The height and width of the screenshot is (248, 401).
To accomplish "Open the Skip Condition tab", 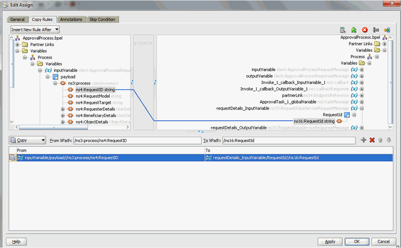I will pos(102,19).
